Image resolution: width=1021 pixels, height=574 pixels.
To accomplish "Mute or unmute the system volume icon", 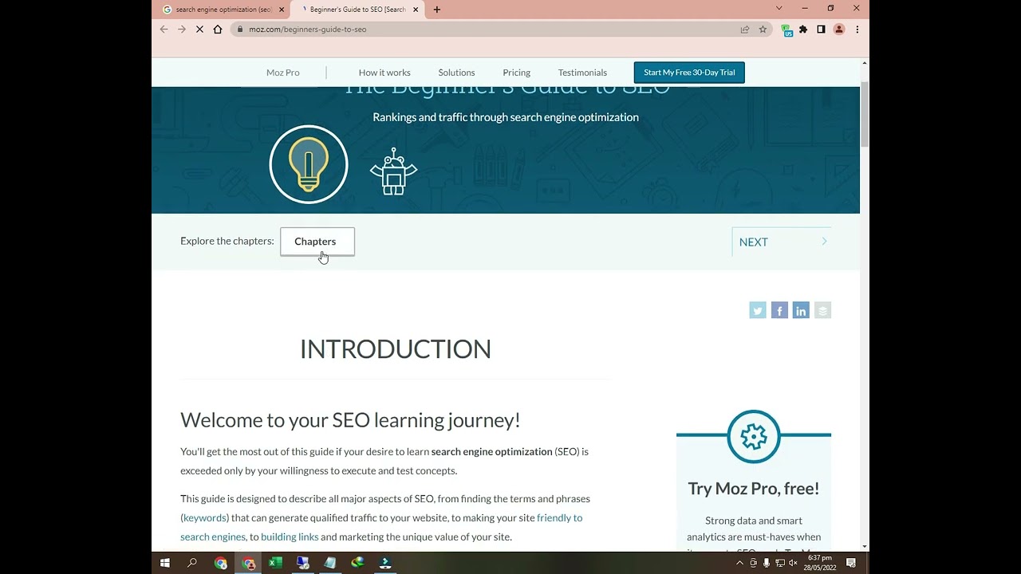I will click(x=793, y=563).
